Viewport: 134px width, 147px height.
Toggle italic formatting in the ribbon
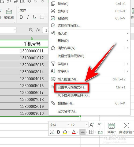click(x=28, y=17)
